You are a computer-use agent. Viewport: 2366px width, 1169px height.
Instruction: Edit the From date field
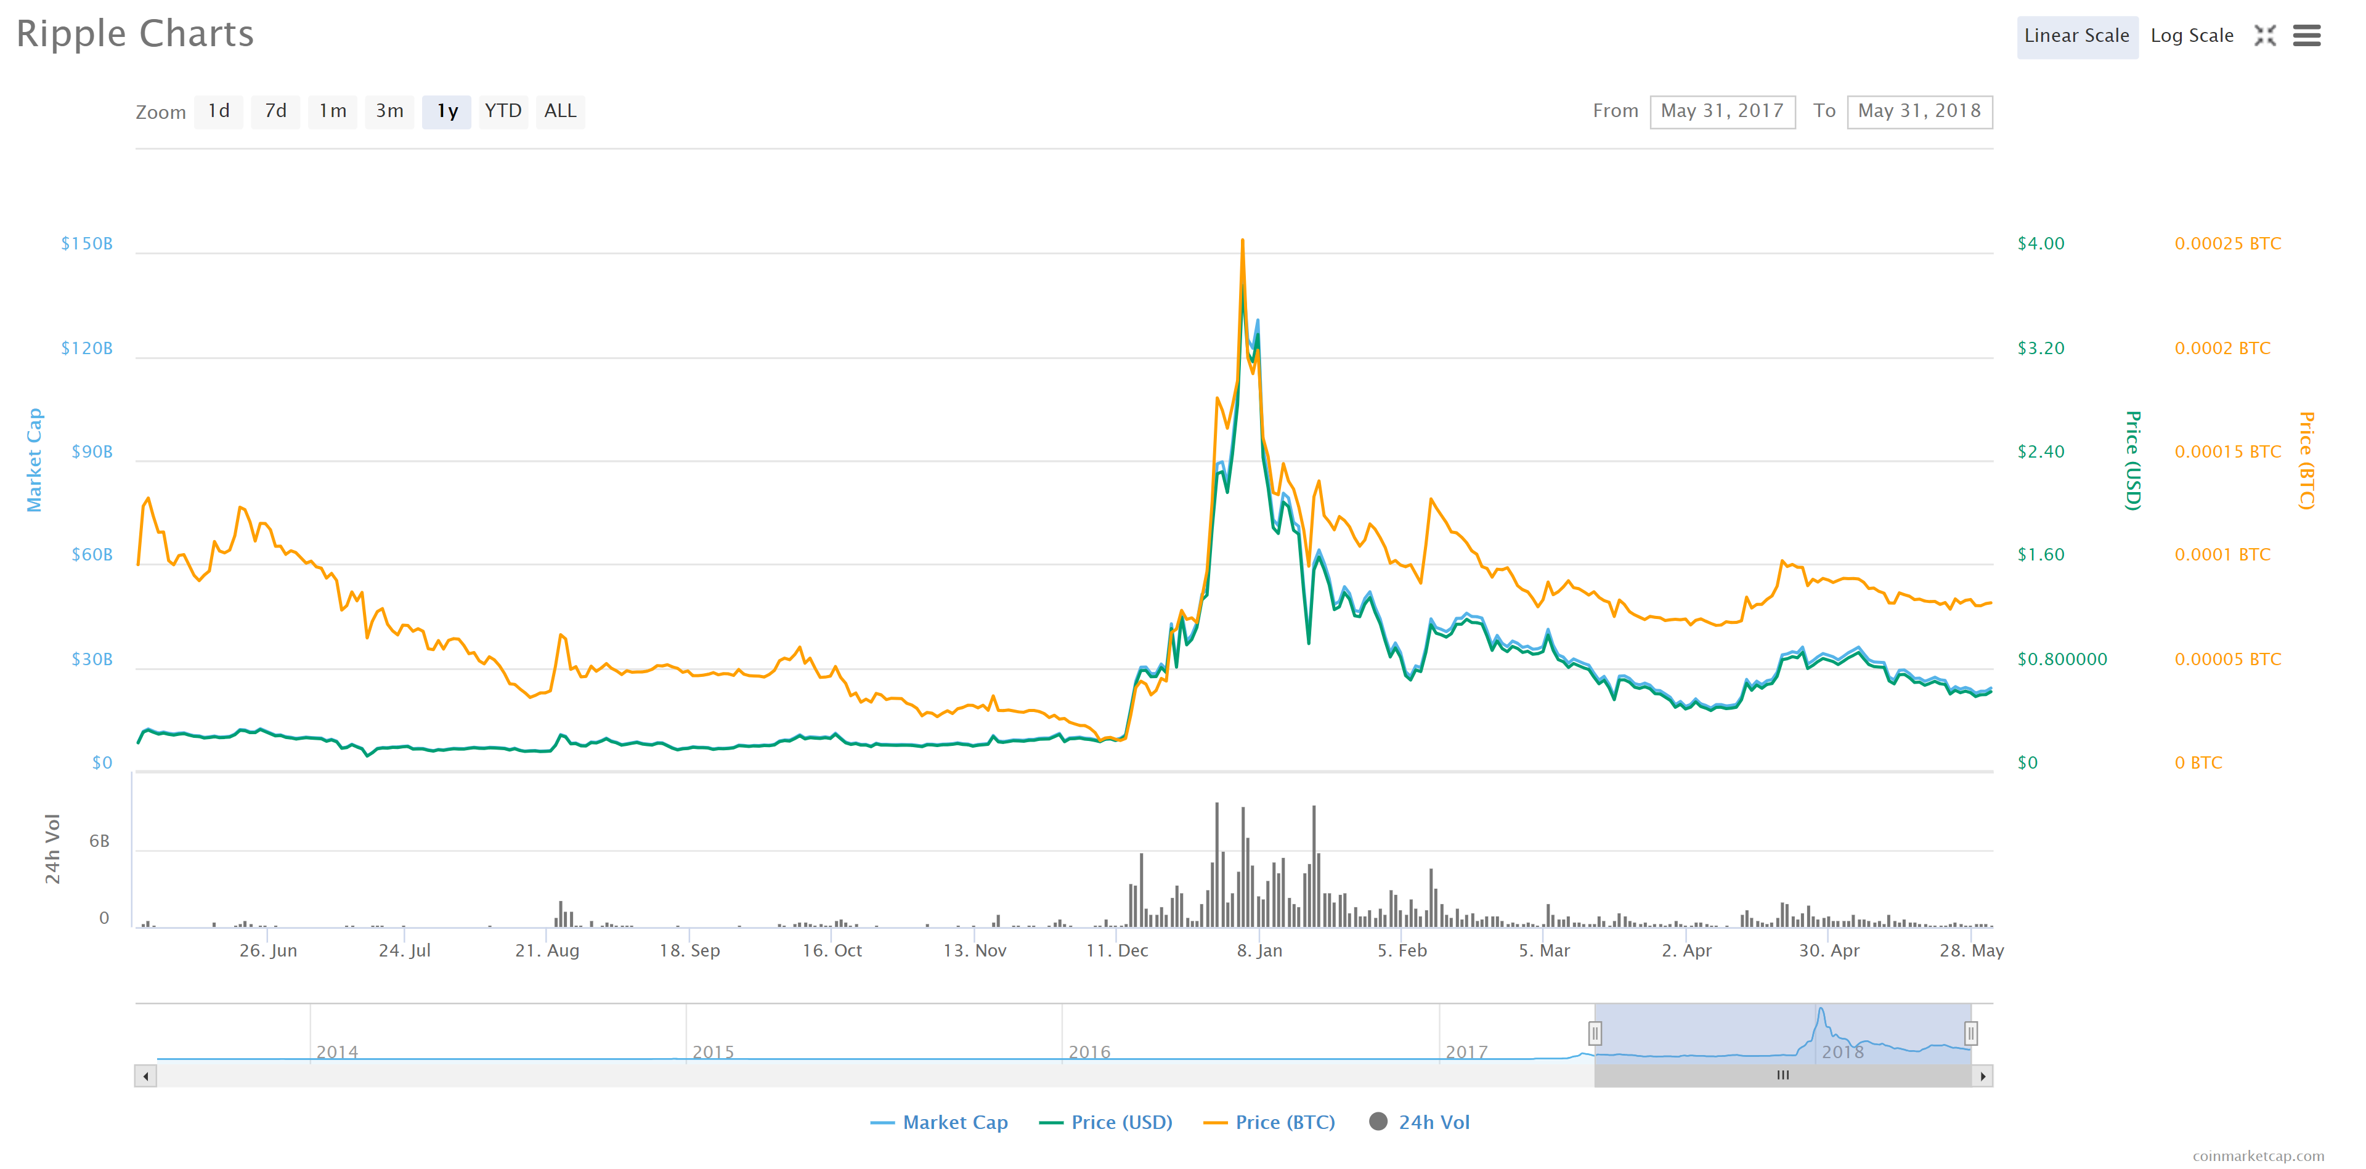(1722, 112)
